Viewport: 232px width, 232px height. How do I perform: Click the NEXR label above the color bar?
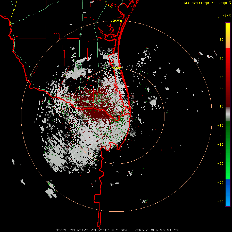tap(227, 15)
